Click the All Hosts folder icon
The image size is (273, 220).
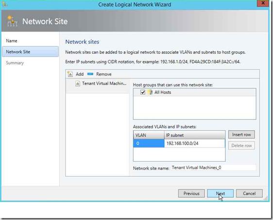(150, 92)
